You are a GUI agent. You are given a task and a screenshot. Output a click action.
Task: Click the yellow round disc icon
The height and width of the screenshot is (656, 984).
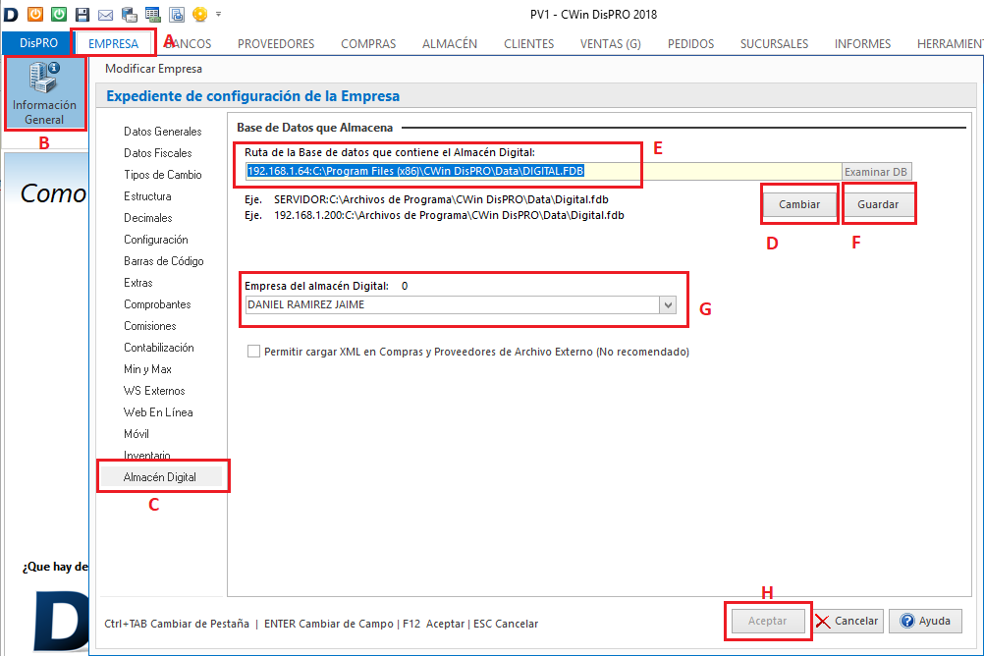pos(199,14)
